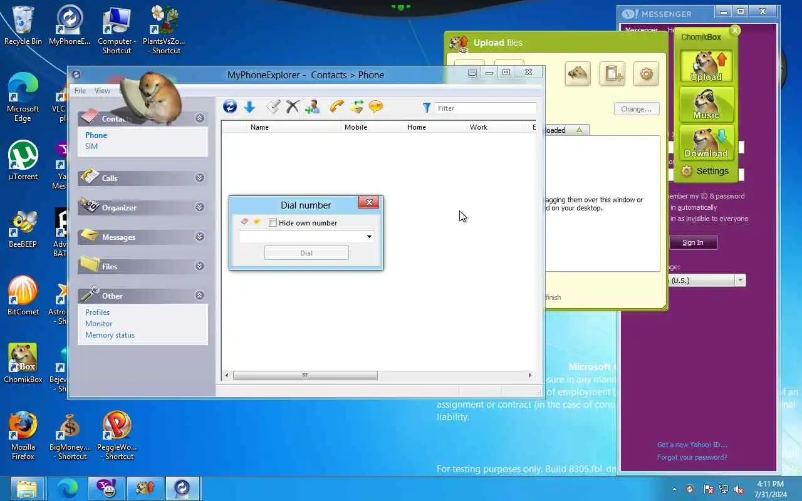
Task: Show hidden system tray icons arrow
Action: click(x=674, y=489)
